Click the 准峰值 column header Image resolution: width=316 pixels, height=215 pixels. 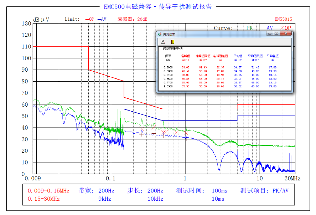pyautogui.click(x=186, y=56)
